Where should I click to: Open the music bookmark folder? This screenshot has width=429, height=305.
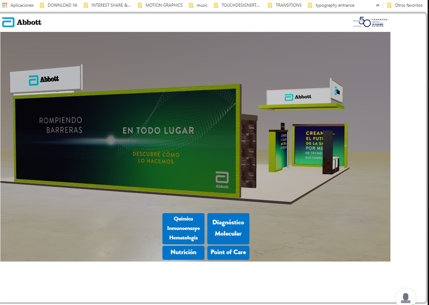(x=199, y=5)
